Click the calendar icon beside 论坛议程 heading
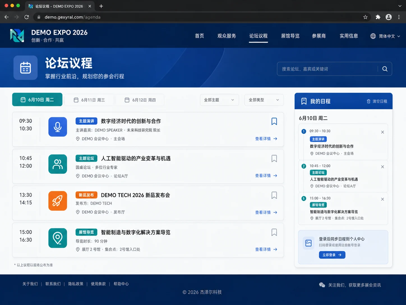 pyautogui.click(x=26, y=68)
